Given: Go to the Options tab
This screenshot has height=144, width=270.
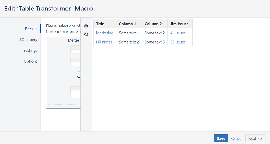Looking at the screenshot, I should 31,61.
